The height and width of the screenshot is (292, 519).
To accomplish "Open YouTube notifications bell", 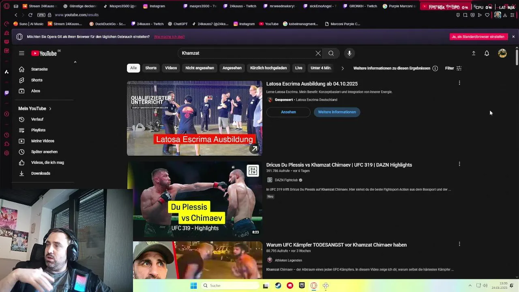I will pyautogui.click(x=487, y=53).
